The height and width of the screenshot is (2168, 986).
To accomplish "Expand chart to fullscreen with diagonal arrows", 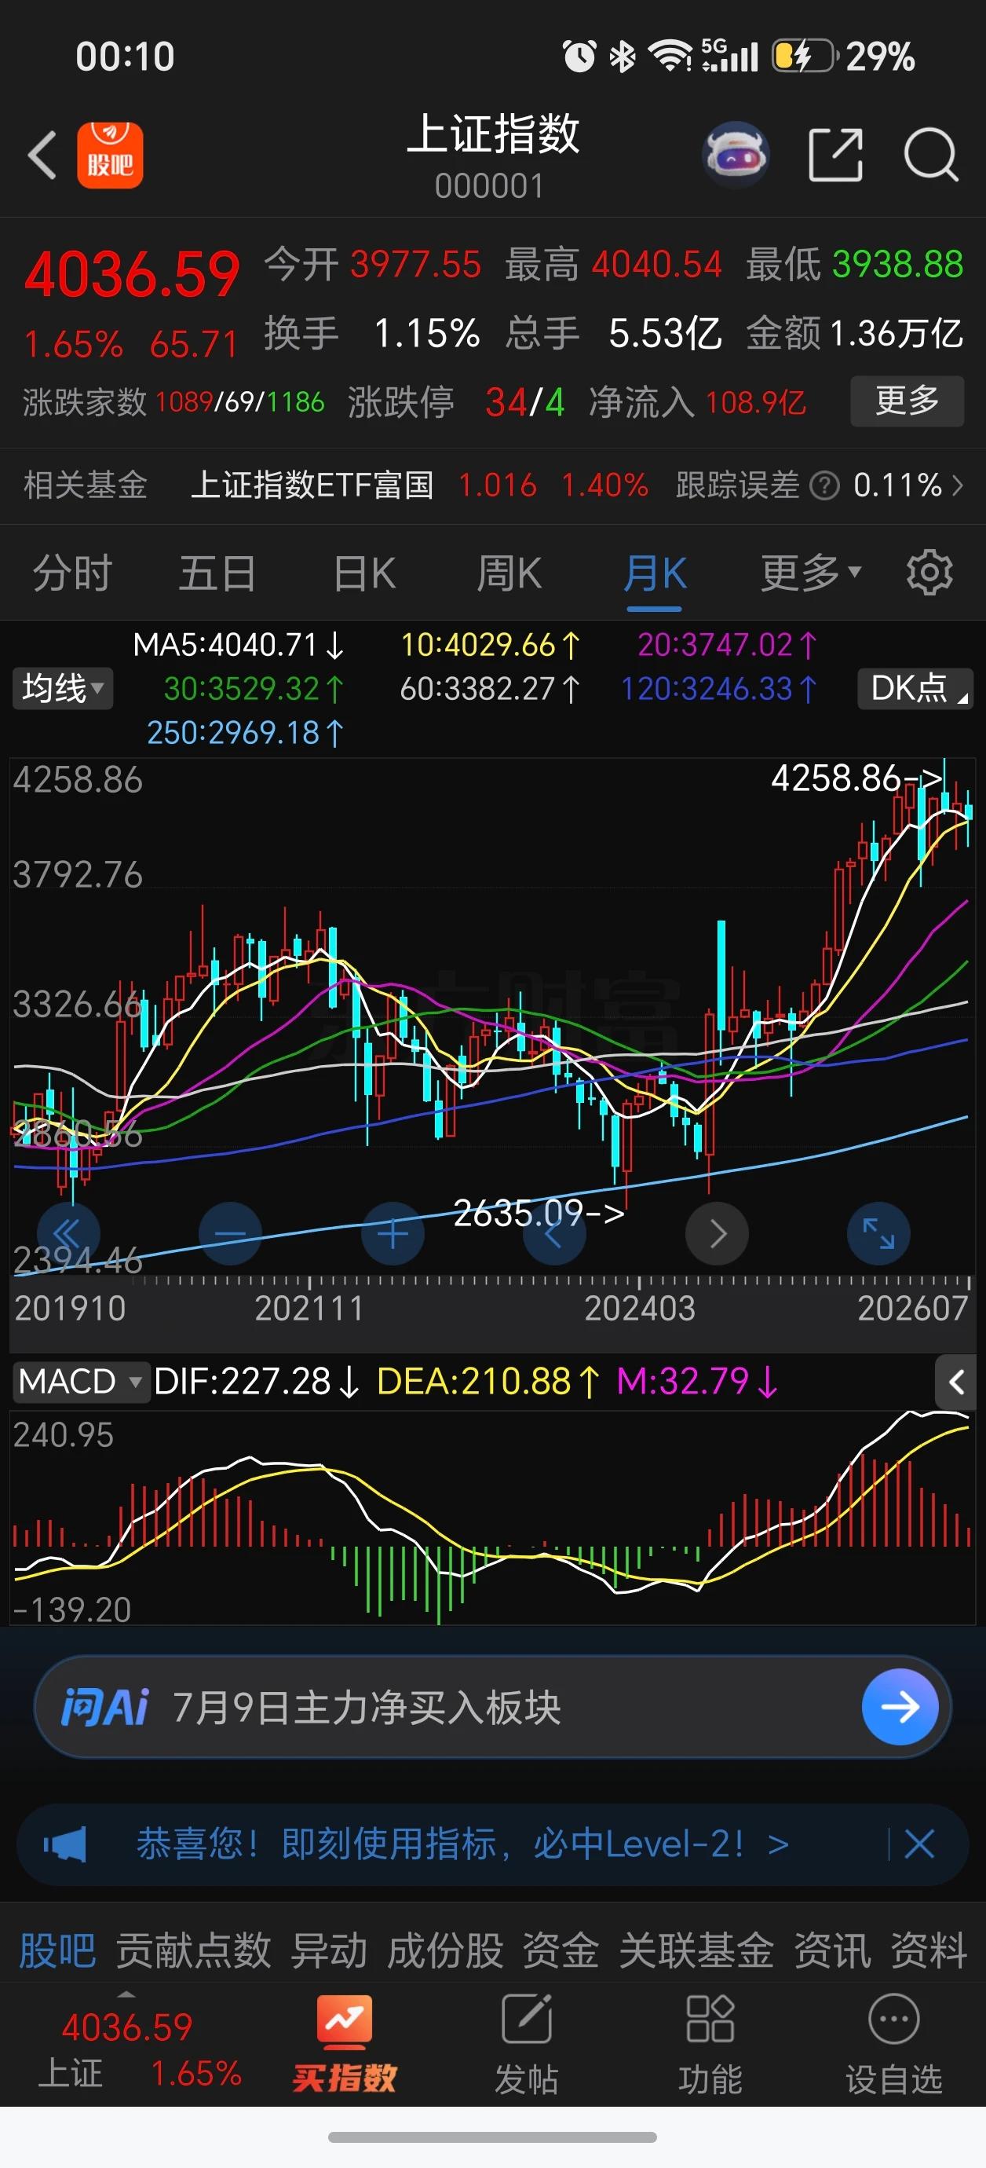I will 879,1234.
